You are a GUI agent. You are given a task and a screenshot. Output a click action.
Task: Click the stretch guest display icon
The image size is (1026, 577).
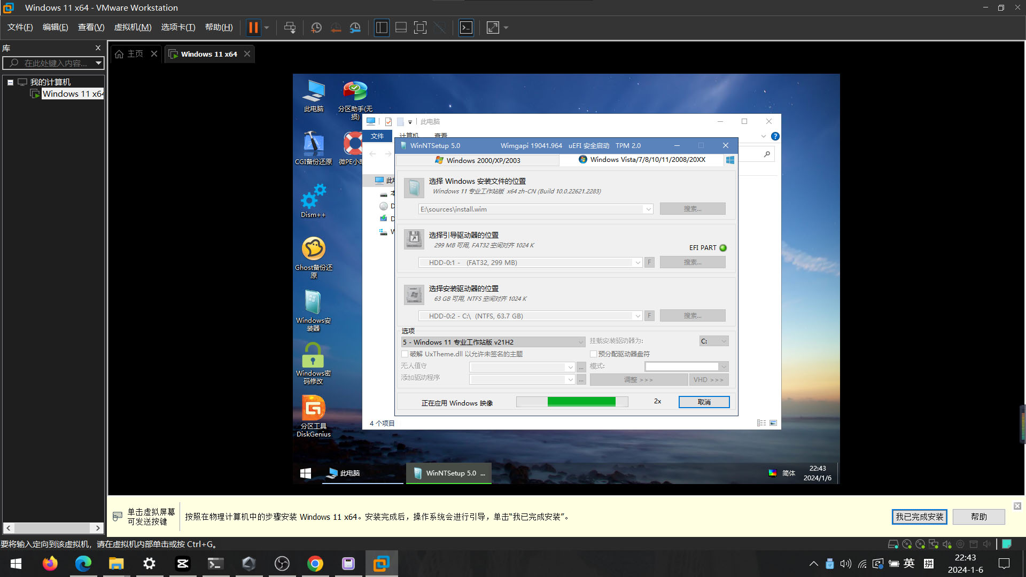(493, 27)
